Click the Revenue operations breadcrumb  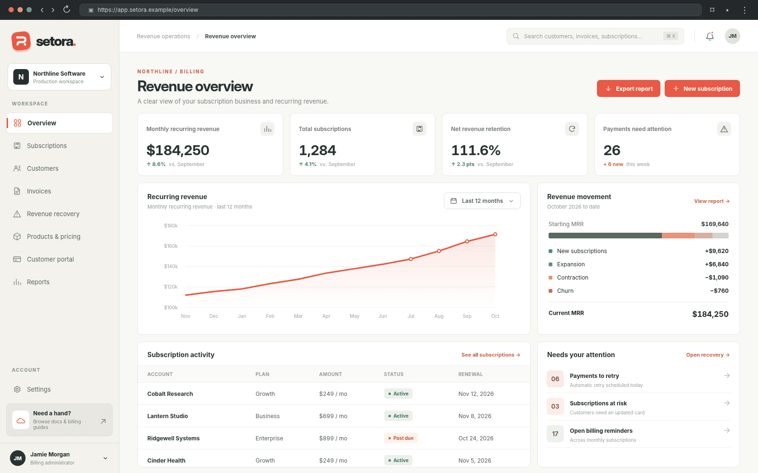(x=163, y=36)
